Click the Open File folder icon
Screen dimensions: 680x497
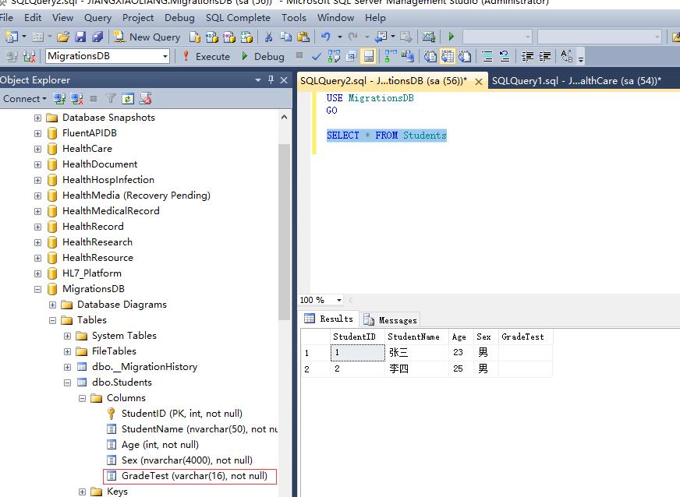tap(63, 37)
